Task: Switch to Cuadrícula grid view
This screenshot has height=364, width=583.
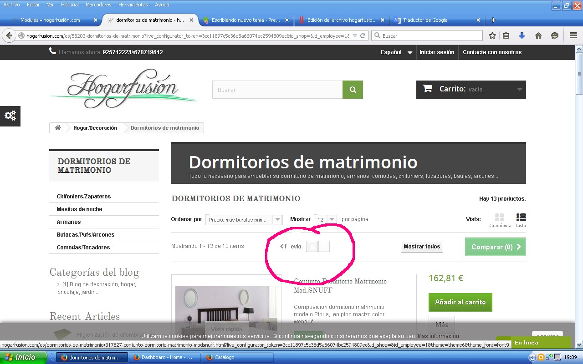Action: (x=500, y=220)
